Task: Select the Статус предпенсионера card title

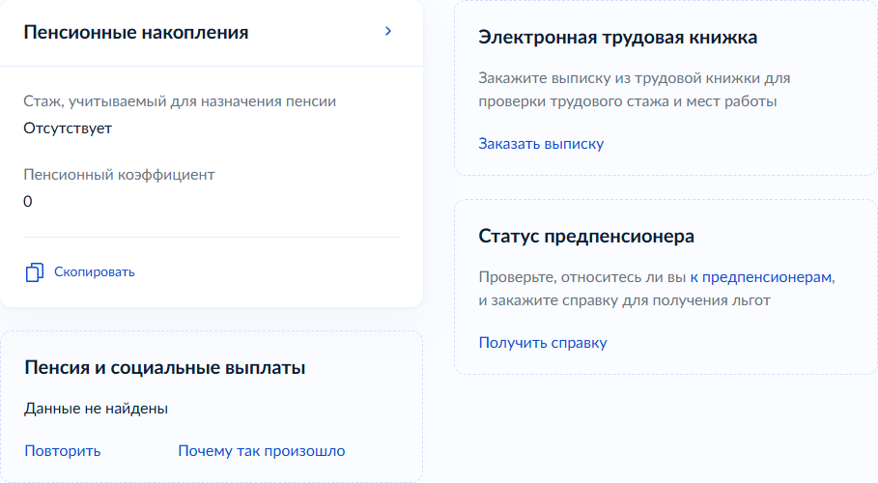Action: (586, 236)
